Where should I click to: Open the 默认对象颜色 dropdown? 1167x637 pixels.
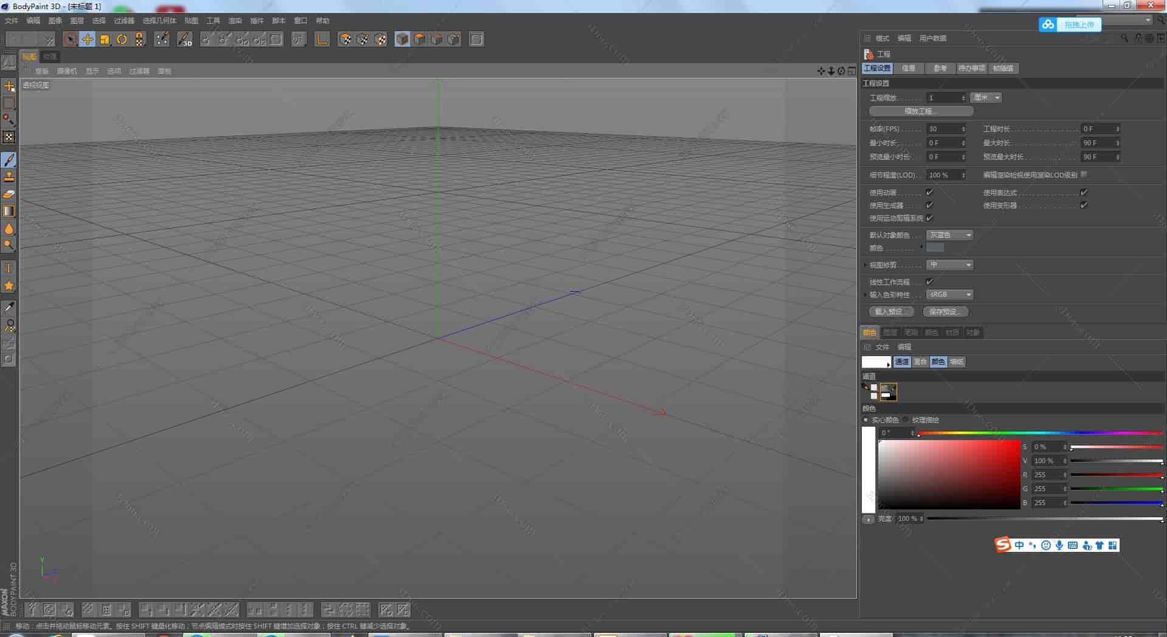click(x=949, y=235)
